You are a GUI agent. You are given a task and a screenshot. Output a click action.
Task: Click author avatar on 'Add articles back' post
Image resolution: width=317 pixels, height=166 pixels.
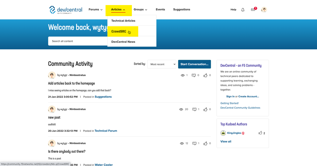52,75
